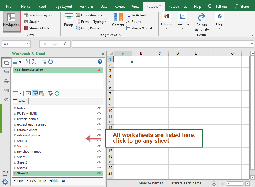Refresh the worksheet list with green arrows

[57, 93]
